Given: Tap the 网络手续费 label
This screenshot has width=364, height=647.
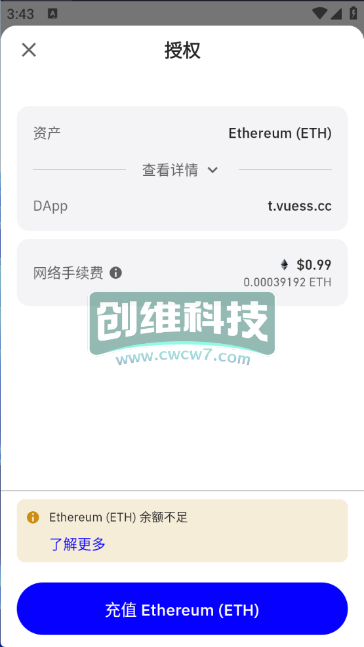Looking at the screenshot, I should pos(68,273).
